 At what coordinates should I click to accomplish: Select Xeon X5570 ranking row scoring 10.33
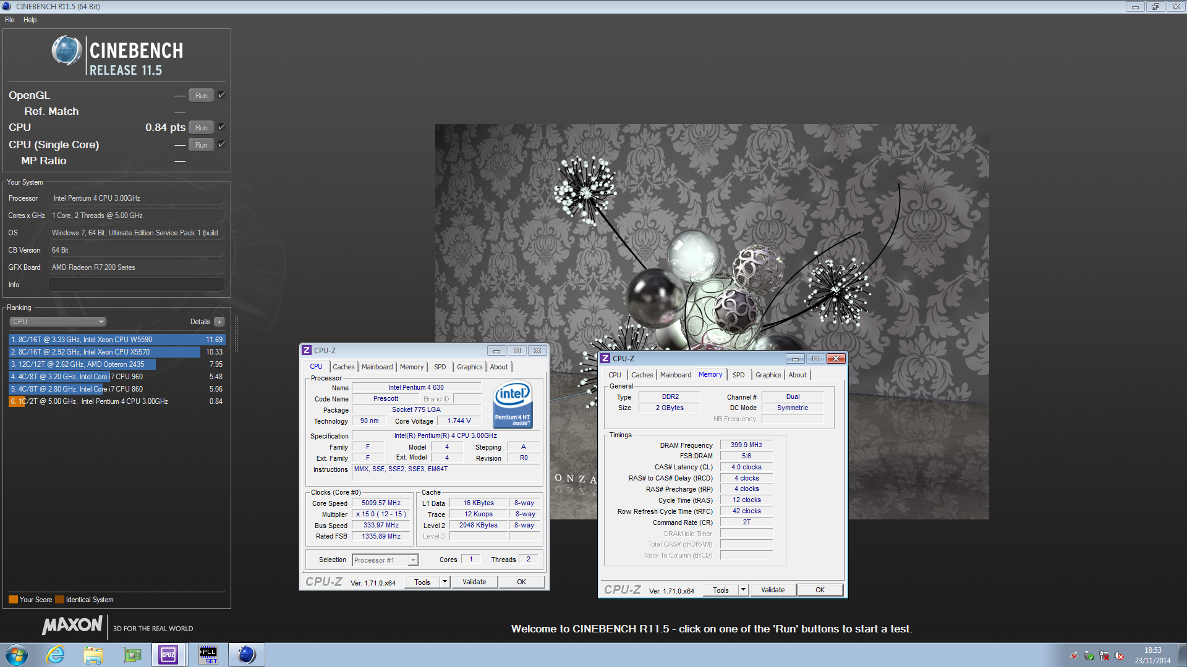click(x=116, y=352)
